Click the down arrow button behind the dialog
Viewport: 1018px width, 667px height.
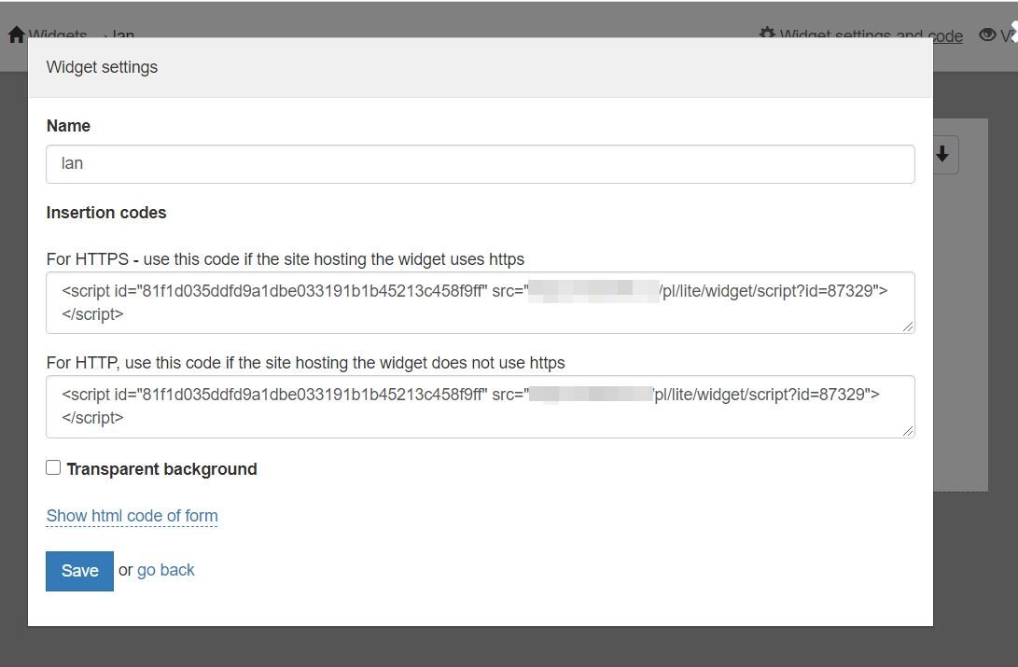pos(942,155)
